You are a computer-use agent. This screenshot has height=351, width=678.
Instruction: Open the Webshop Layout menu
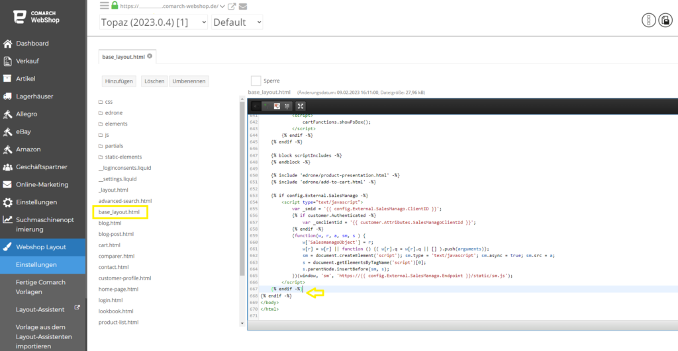(43, 247)
